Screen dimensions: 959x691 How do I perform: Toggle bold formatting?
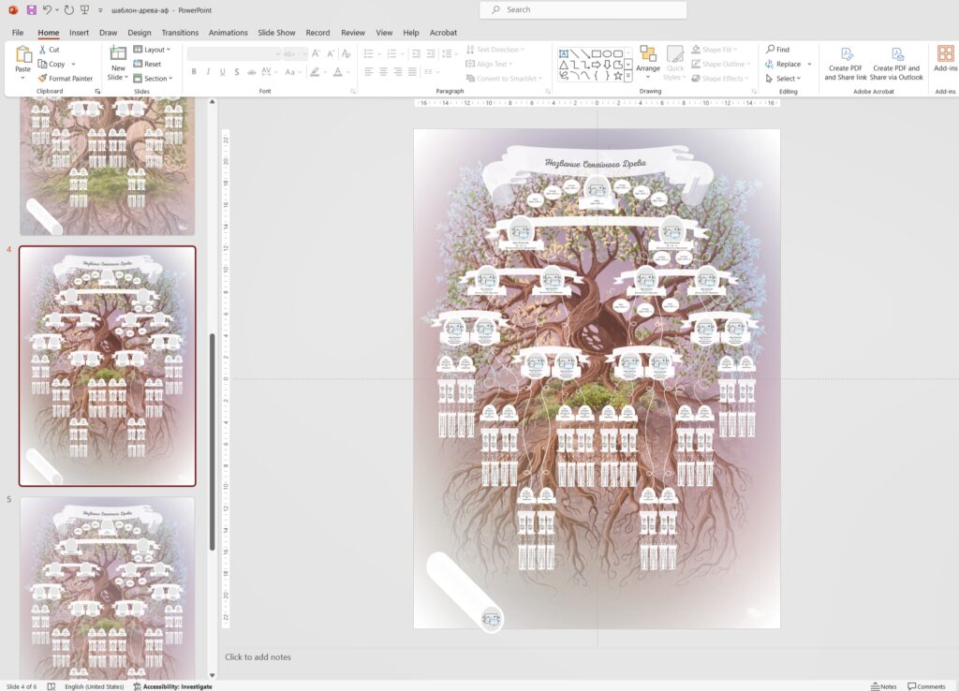194,72
